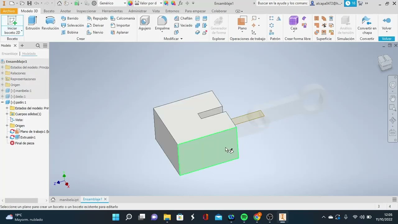
Task: Choose the Solevación loft tool
Action: (72, 25)
